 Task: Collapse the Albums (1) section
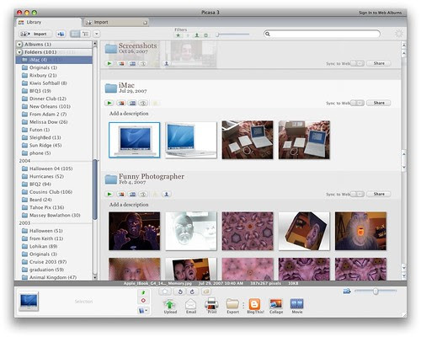19,45
